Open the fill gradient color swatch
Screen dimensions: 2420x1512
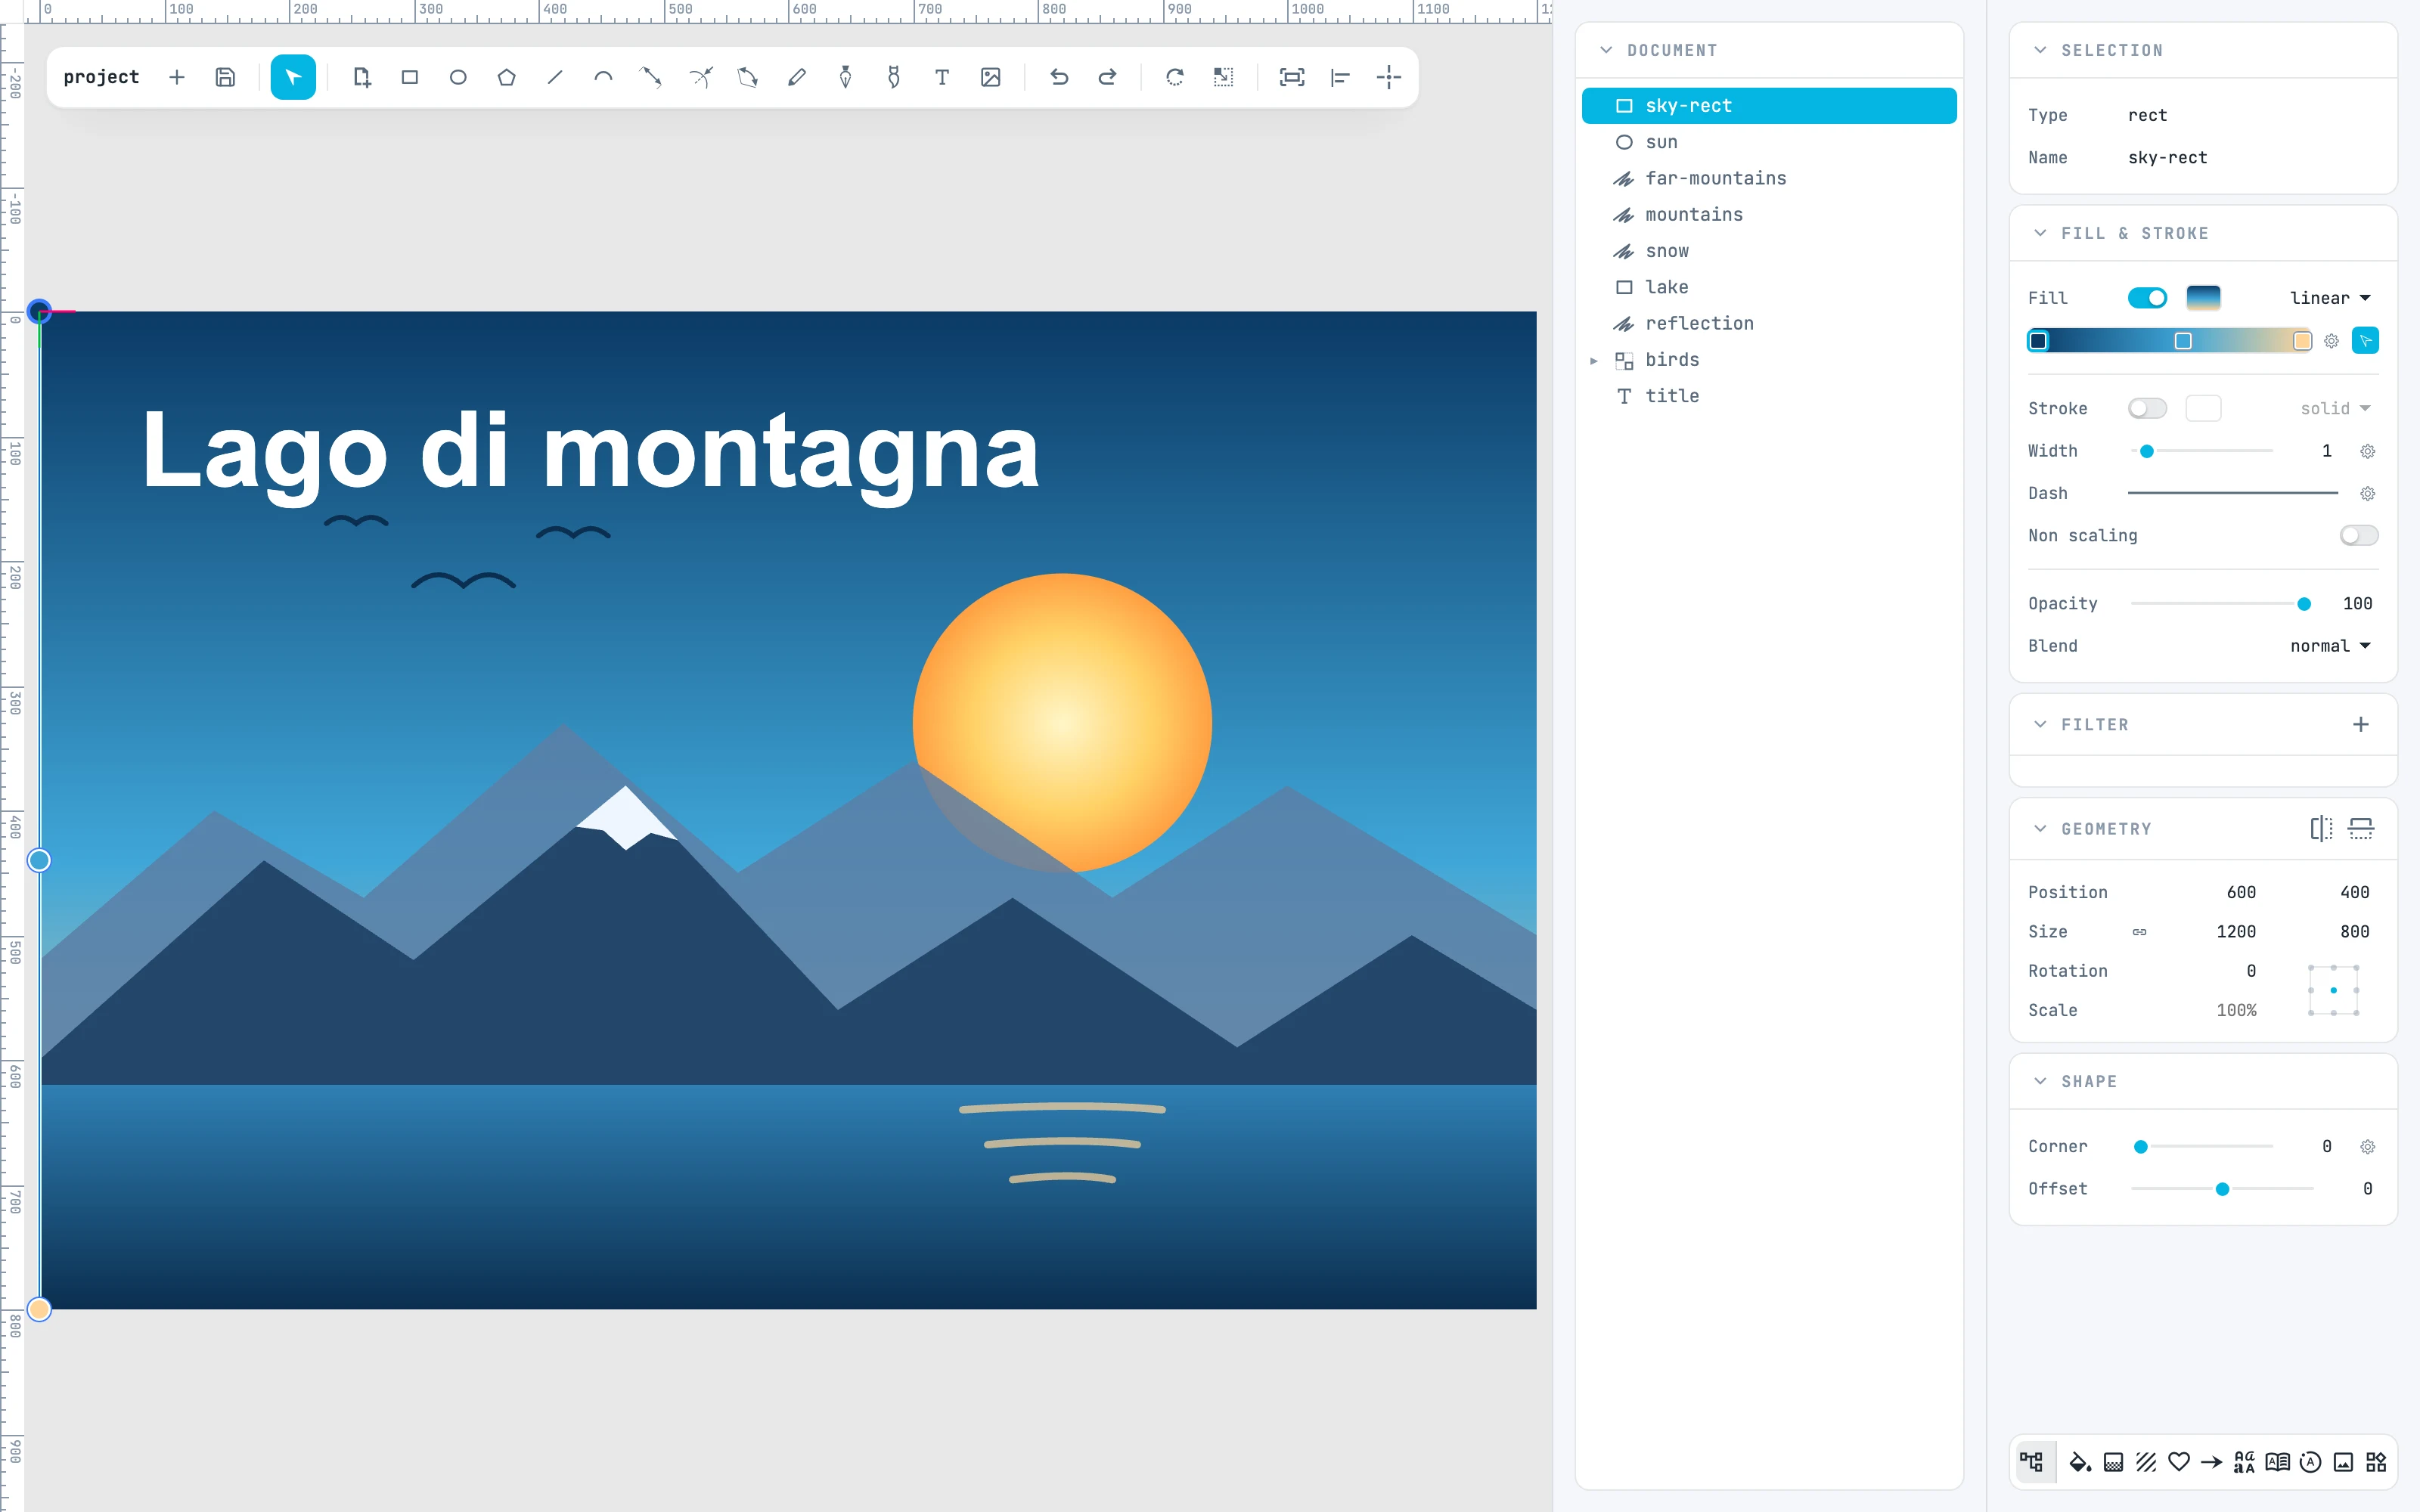(2203, 298)
